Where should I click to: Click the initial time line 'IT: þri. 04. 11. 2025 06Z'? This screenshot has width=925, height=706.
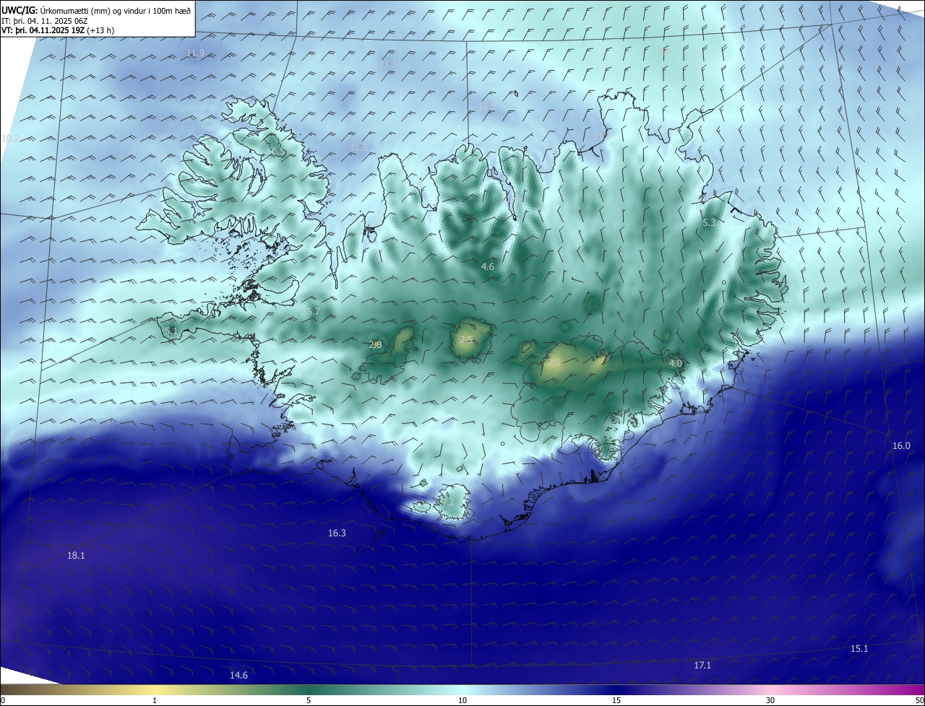tap(45, 21)
